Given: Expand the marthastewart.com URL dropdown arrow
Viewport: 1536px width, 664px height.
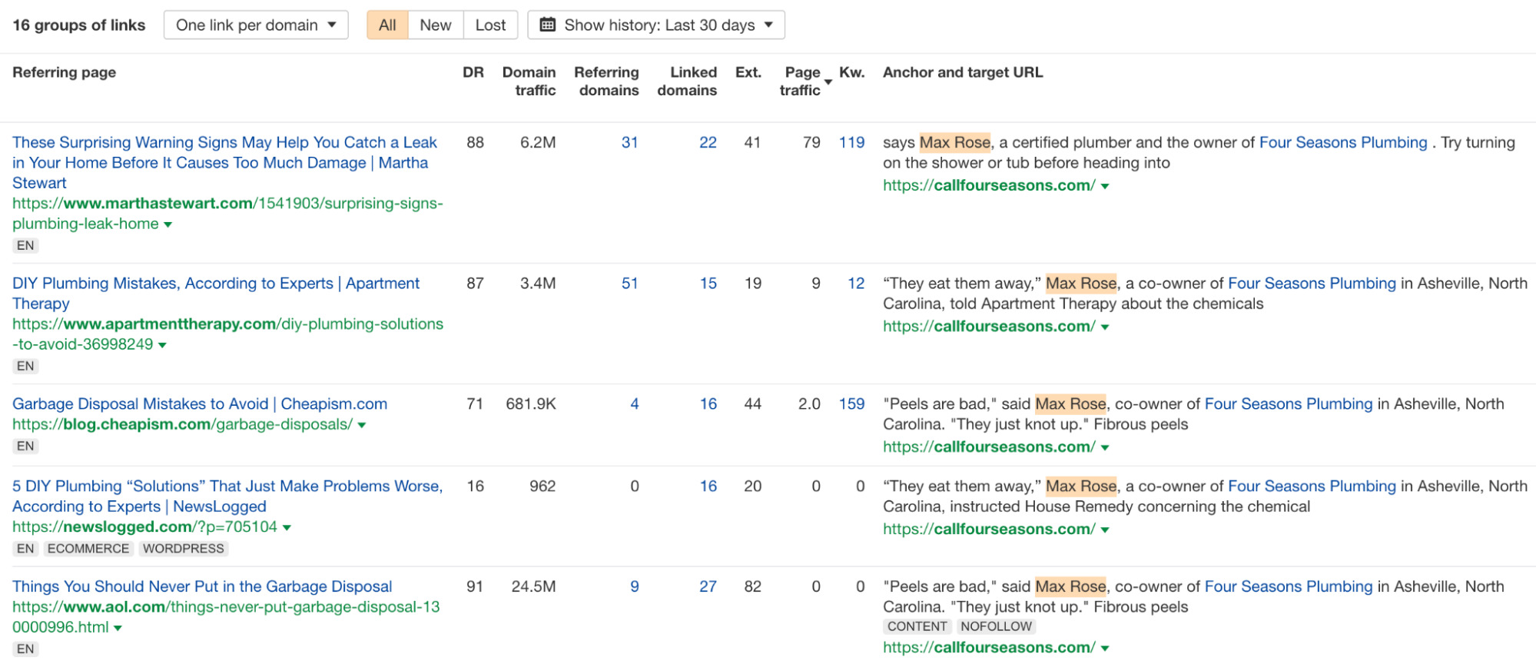Looking at the screenshot, I should [x=168, y=224].
